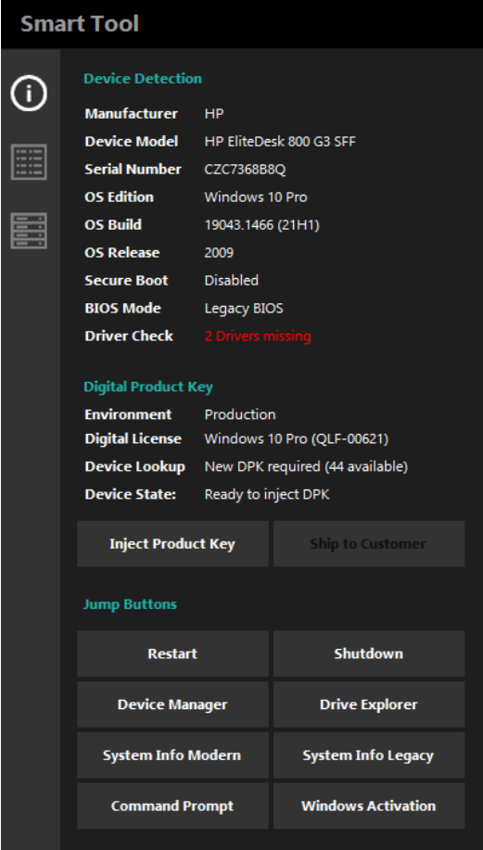The image size is (483, 850).
Task: Click 'Ready to inject DPK' device state
Action: pyautogui.click(x=267, y=494)
